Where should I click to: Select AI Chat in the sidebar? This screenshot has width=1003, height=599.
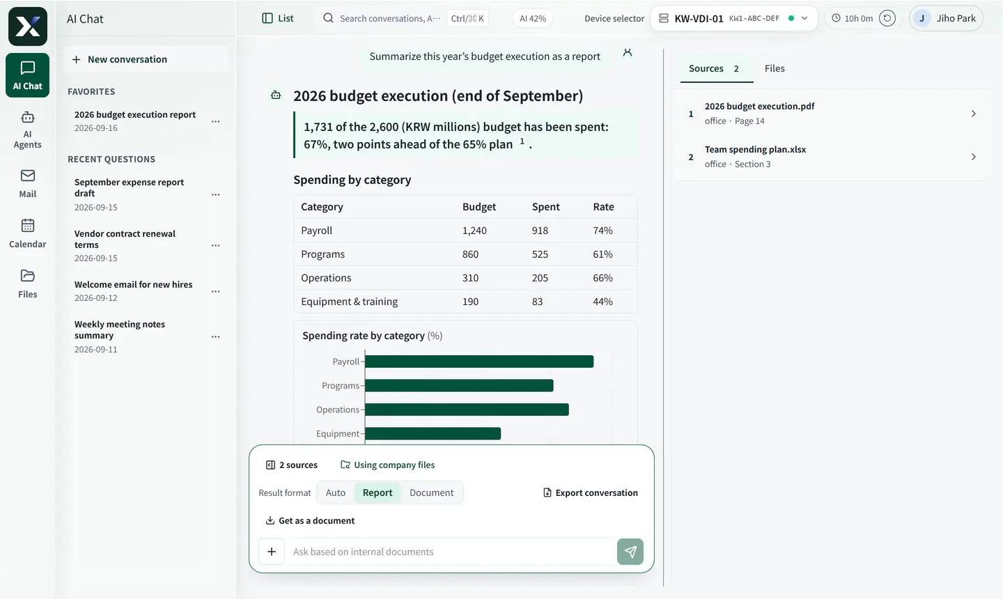[28, 75]
